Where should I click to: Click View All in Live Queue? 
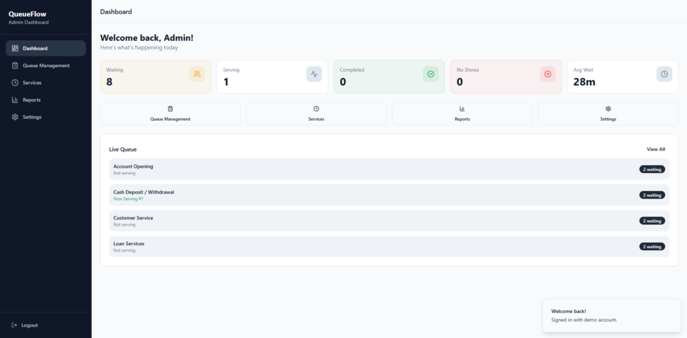click(x=655, y=150)
